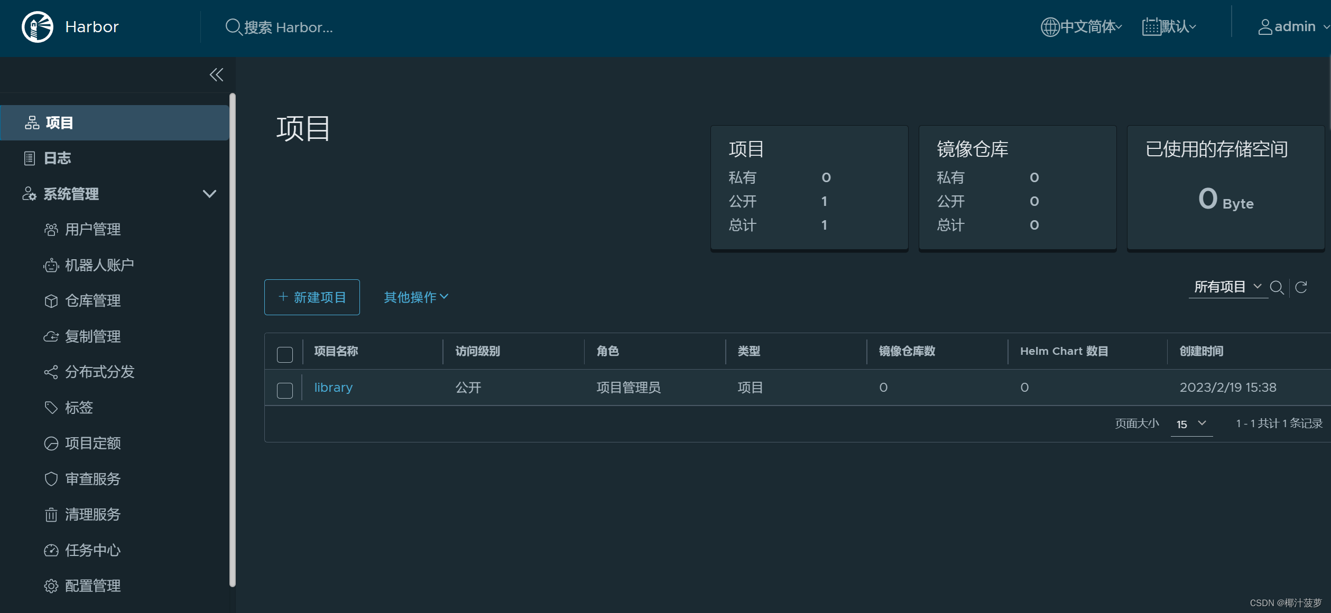The height and width of the screenshot is (613, 1331).
Task: Click the 新建项目 button
Action: (x=312, y=297)
